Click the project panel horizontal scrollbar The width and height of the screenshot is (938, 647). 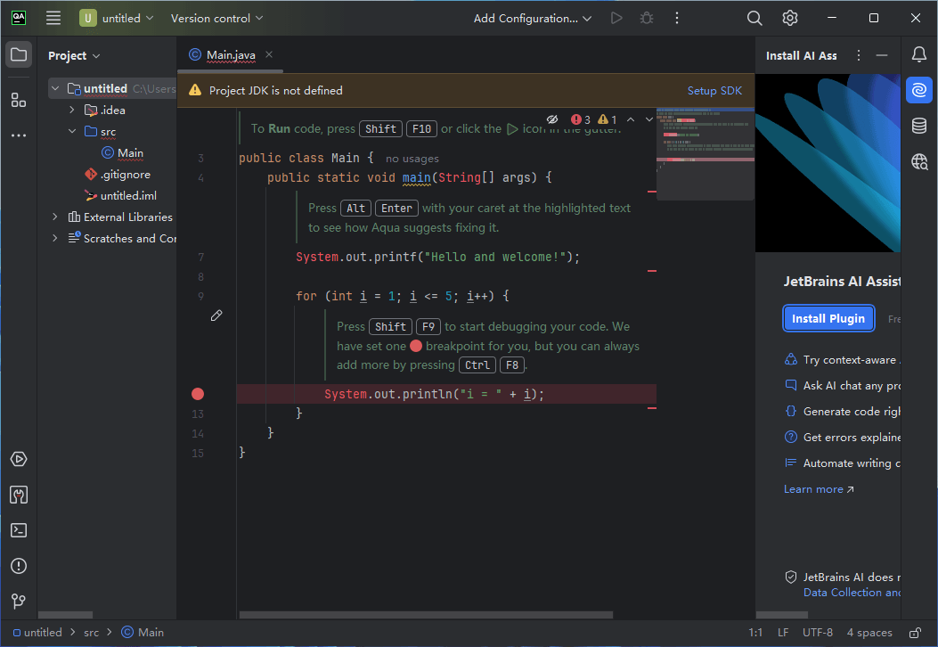(65, 615)
